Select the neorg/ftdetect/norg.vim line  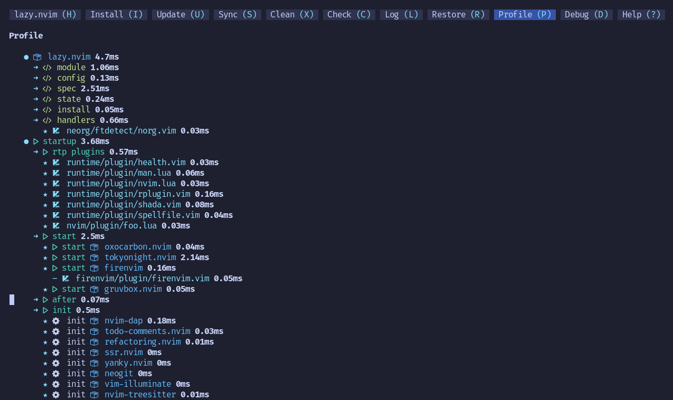click(x=121, y=131)
